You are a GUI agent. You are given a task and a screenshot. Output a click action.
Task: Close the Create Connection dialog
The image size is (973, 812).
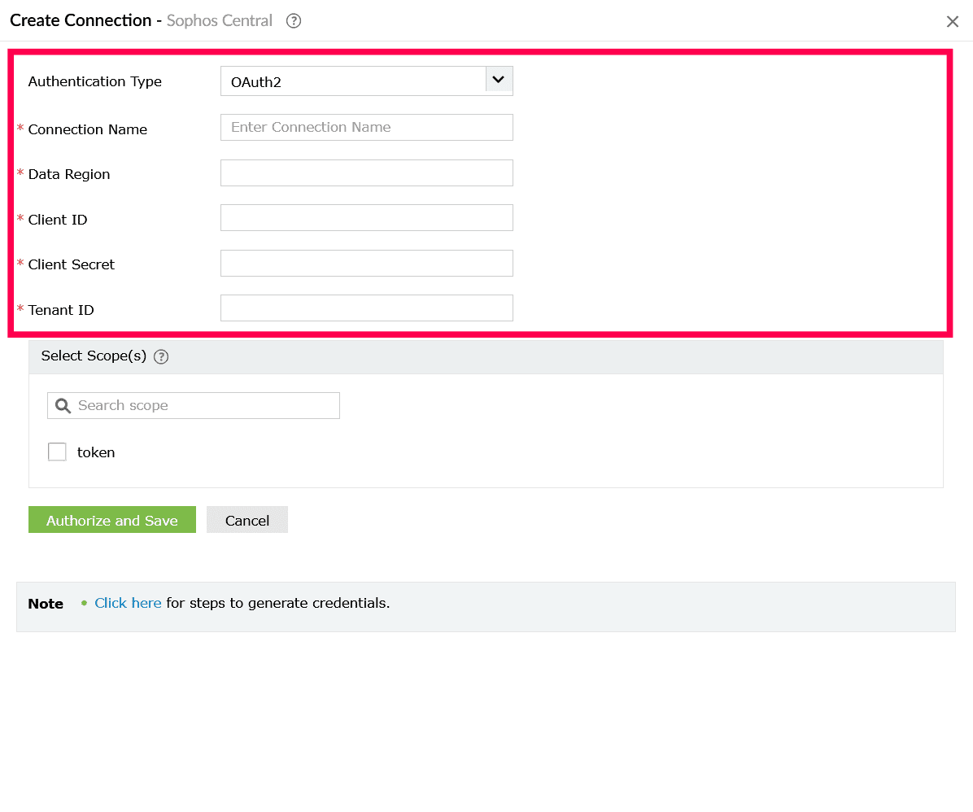pyautogui.click(x=953, y=22)
